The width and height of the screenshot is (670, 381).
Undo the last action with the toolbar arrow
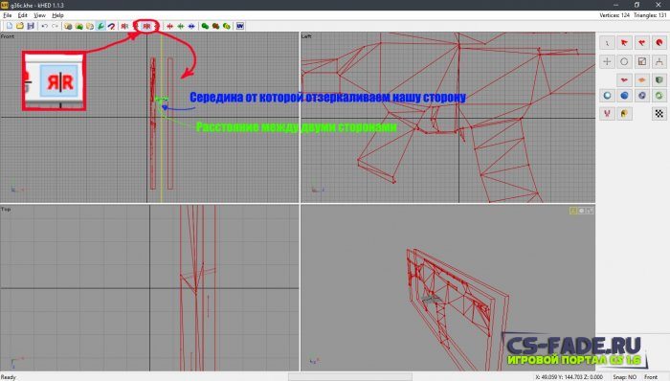44,26
